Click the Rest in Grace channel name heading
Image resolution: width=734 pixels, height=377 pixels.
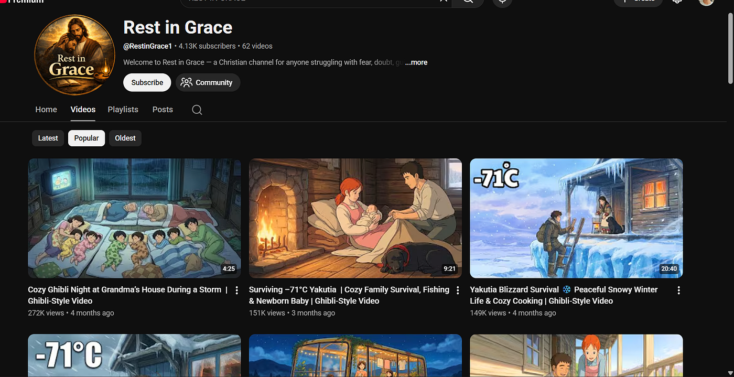178,27
